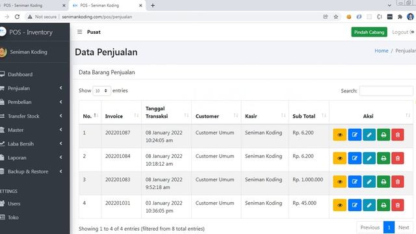Open the edit form for invoice 202201084

(354, 158)
